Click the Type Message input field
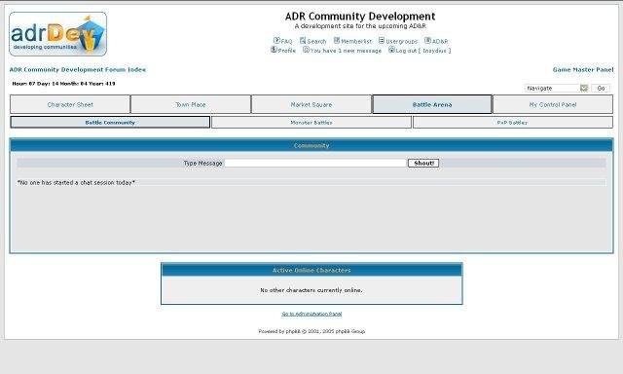Image resolution: width=623 pixels, height=374 pixels. 315,163
